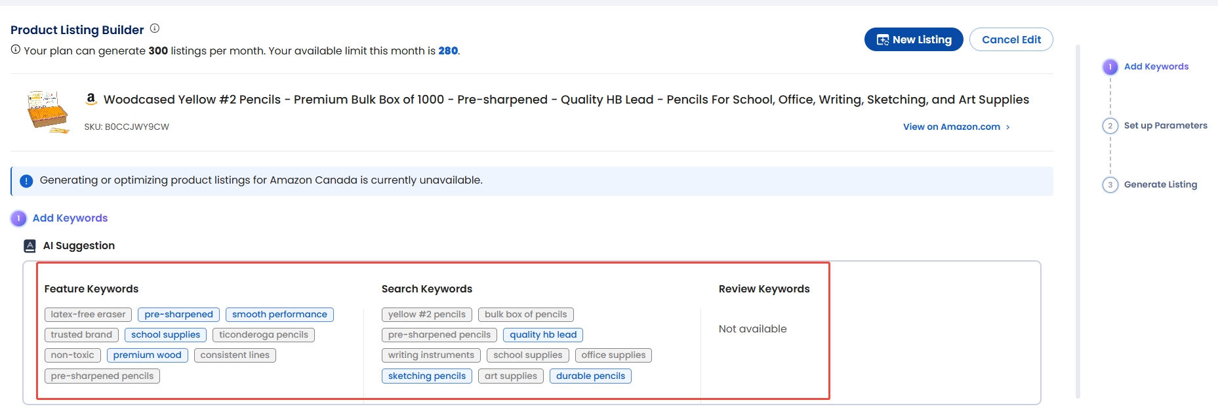1218x417 pixels.
Task: Click the Feature Keywords heading
Action: 91,289
